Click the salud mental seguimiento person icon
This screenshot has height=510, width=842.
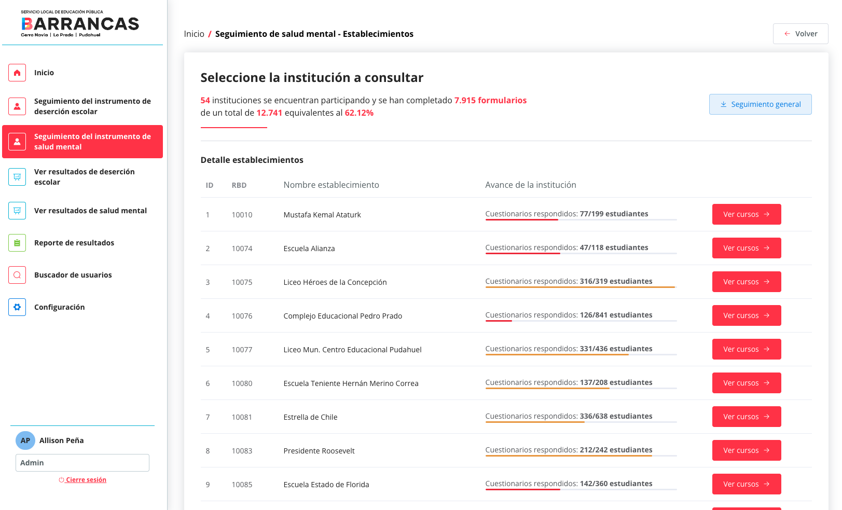(x=17, y=142)
